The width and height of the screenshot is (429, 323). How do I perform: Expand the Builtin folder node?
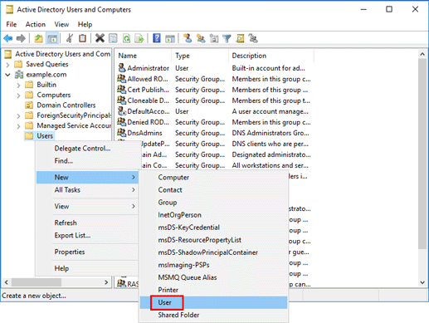pyautogui.click(x=18, y=86)
